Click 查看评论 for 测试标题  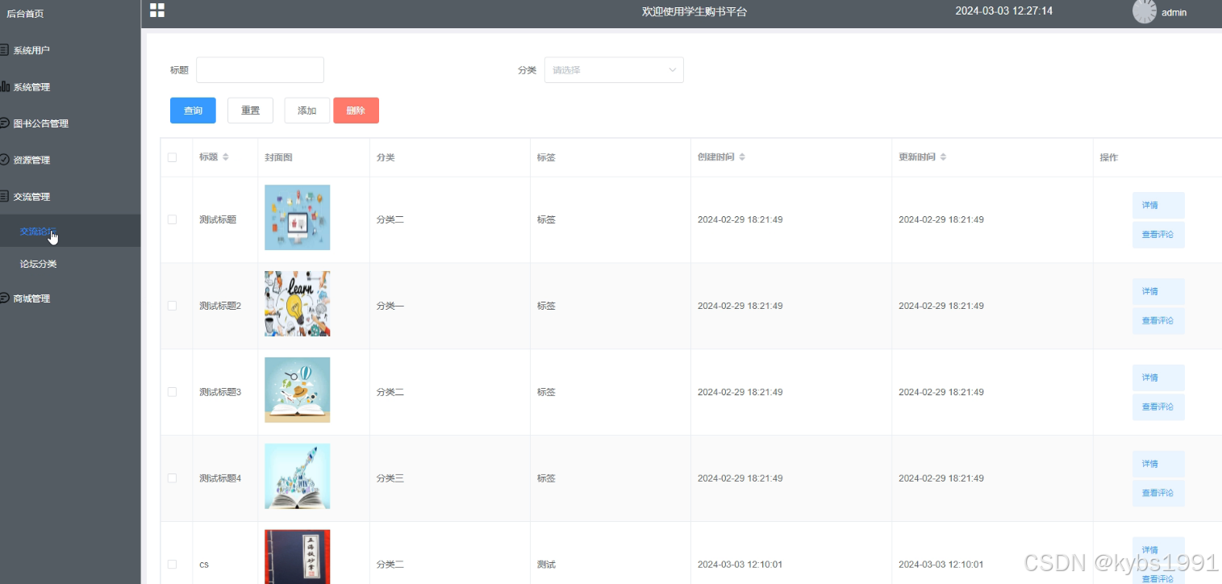pyautogui.click(x=1158, y=234)
